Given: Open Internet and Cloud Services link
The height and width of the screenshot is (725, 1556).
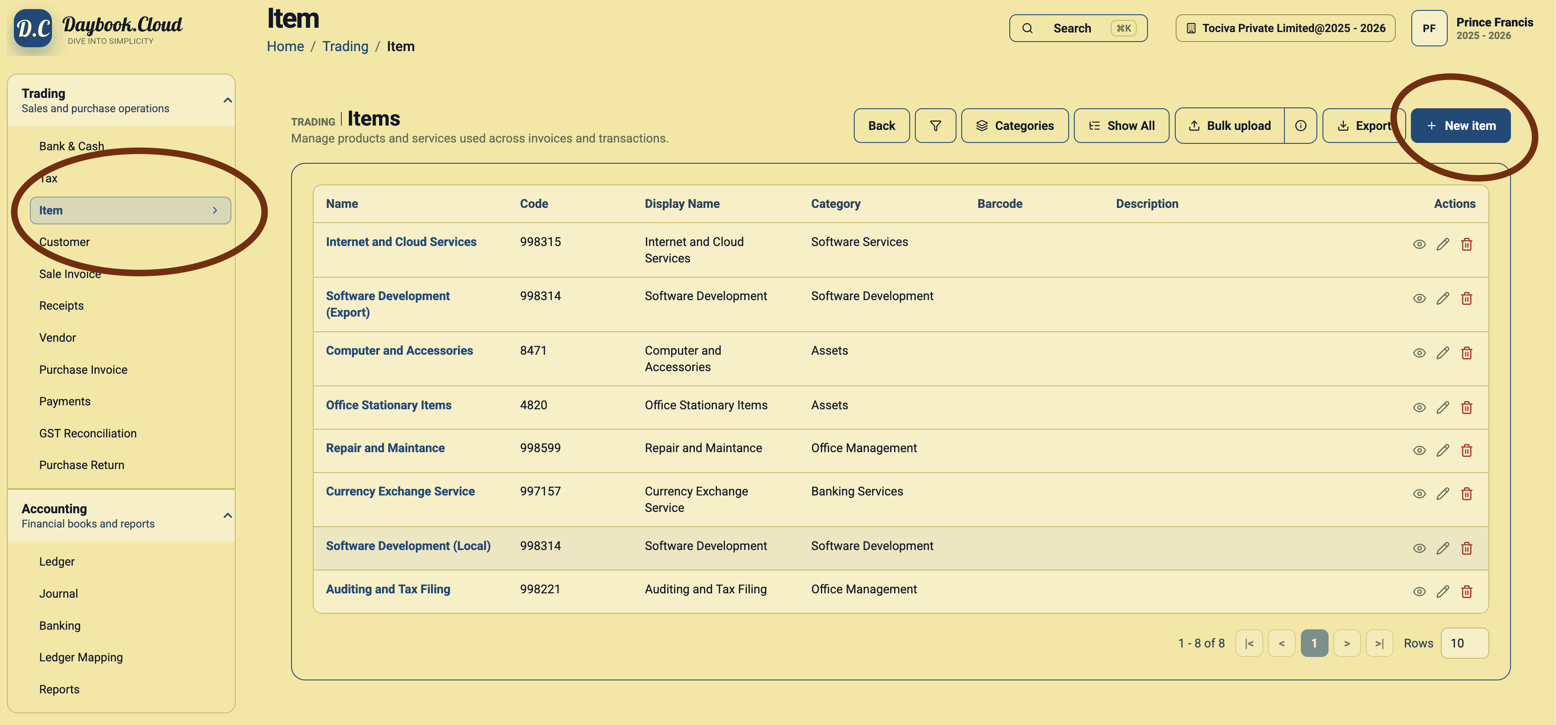Looking at the screenshot, I should pos(401,242).
